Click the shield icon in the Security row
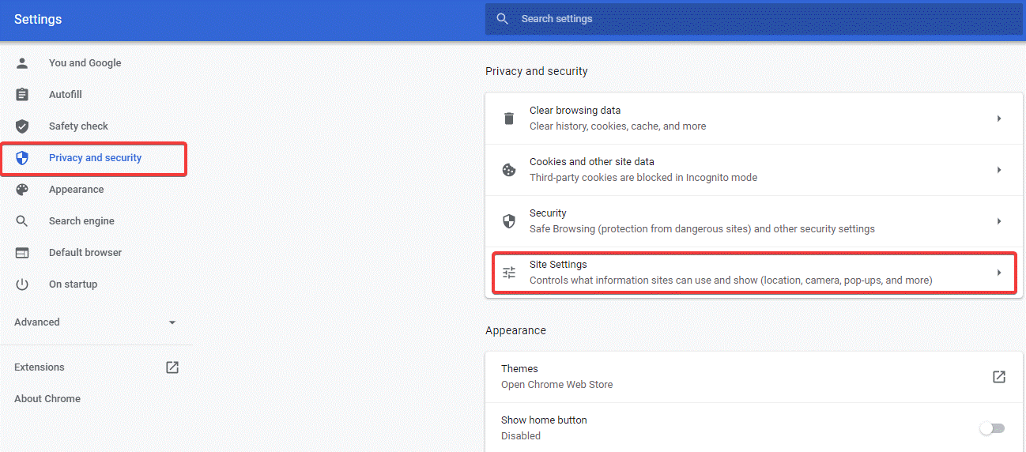Viewport: 1026px width, 452px height. click(509, 221)
